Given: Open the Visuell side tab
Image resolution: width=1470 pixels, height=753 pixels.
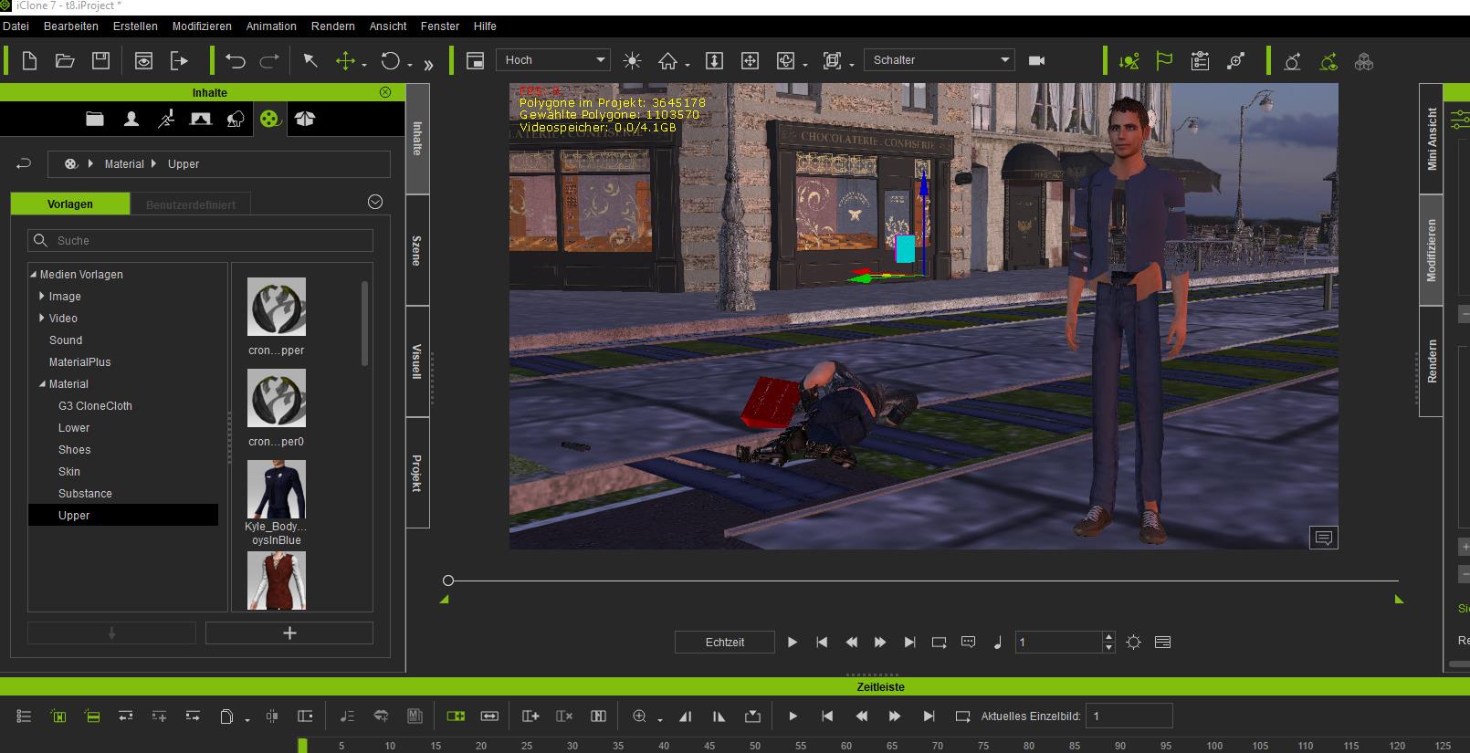Looking at the screenshot, I should pos(416,361).
